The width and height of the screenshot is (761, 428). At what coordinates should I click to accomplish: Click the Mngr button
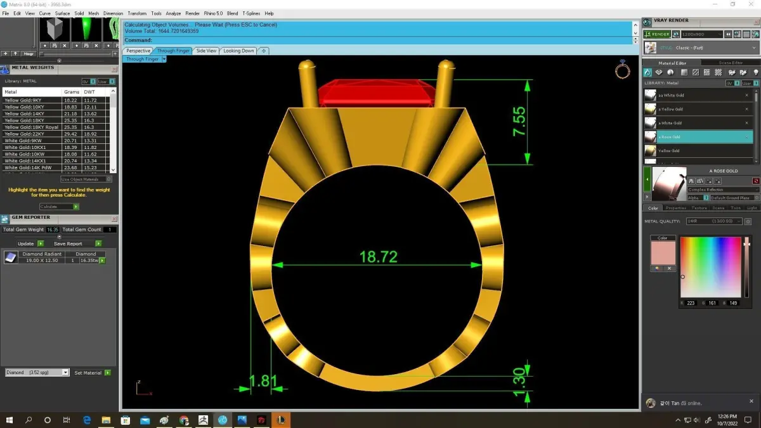click(29, 54)
